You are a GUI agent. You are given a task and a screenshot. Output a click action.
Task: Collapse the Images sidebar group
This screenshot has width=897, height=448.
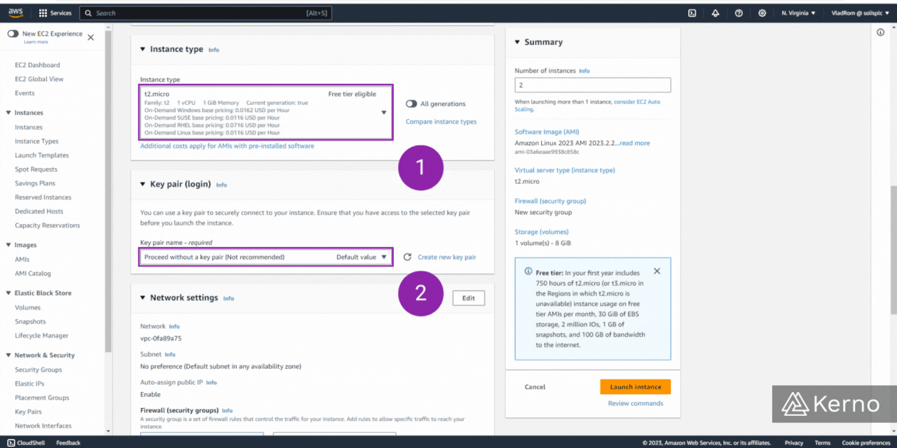pyautogui.click(x=8, y=245)
